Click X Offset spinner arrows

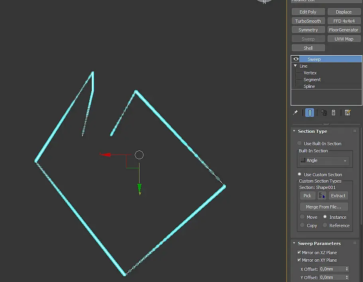[x=347, y=269]
